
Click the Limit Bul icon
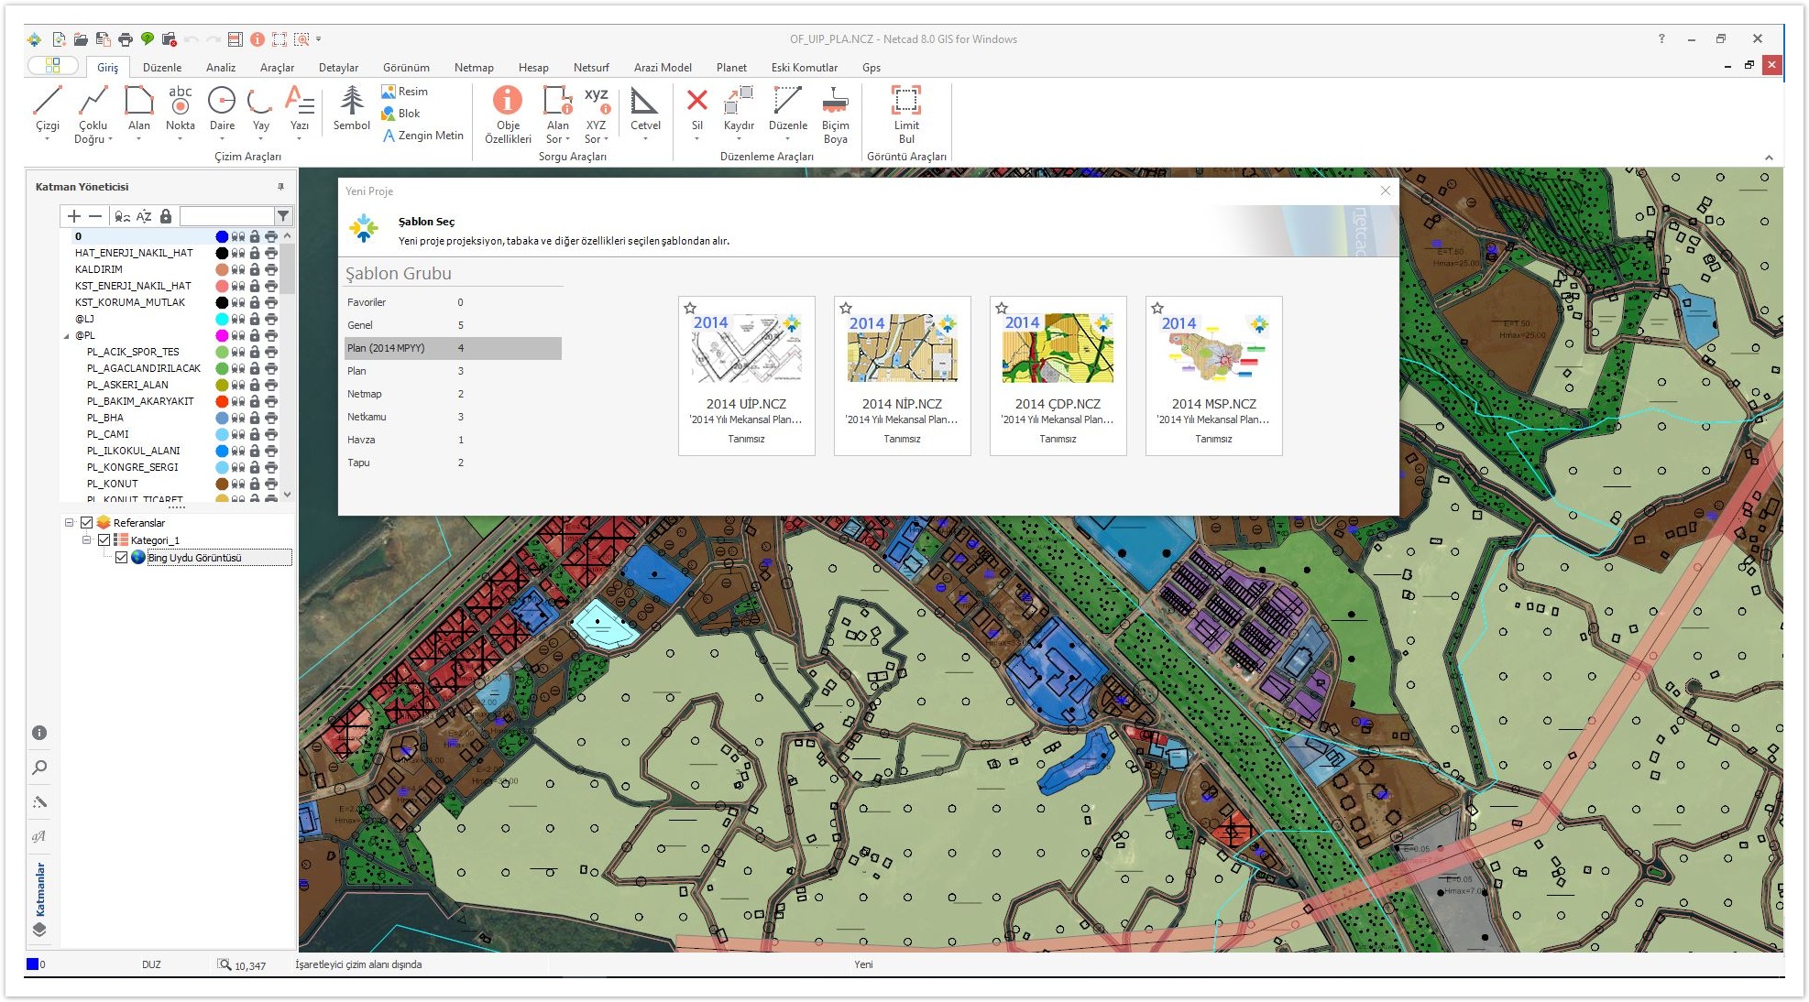tap(905, 101)
